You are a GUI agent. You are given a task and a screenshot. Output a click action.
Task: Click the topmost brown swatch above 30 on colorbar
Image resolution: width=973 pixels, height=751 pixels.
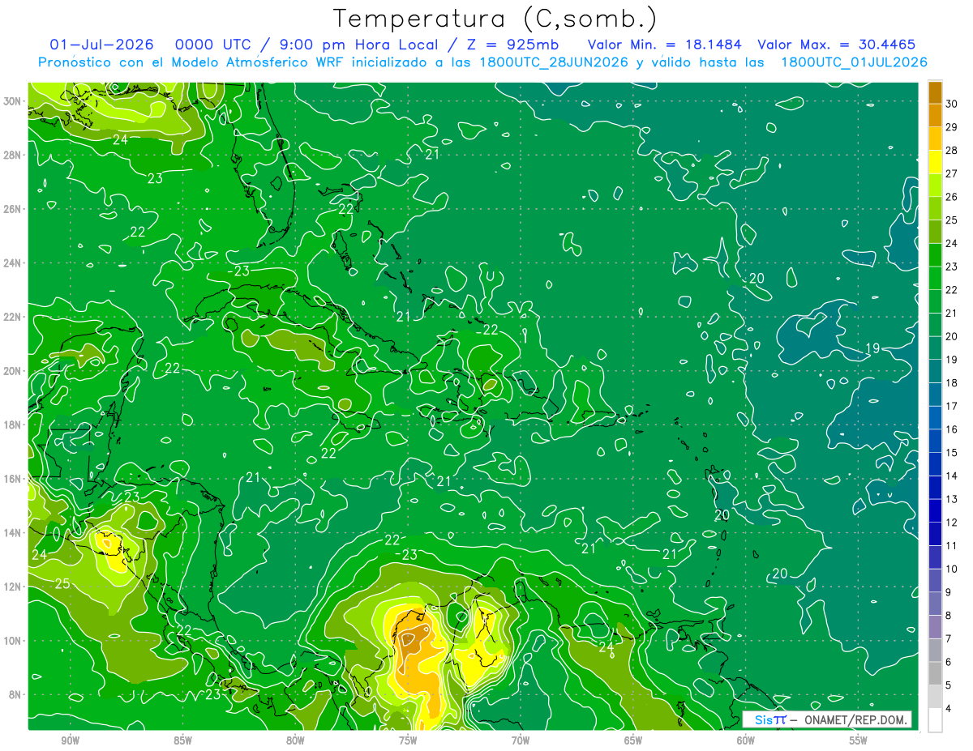(x=935, y=92)
